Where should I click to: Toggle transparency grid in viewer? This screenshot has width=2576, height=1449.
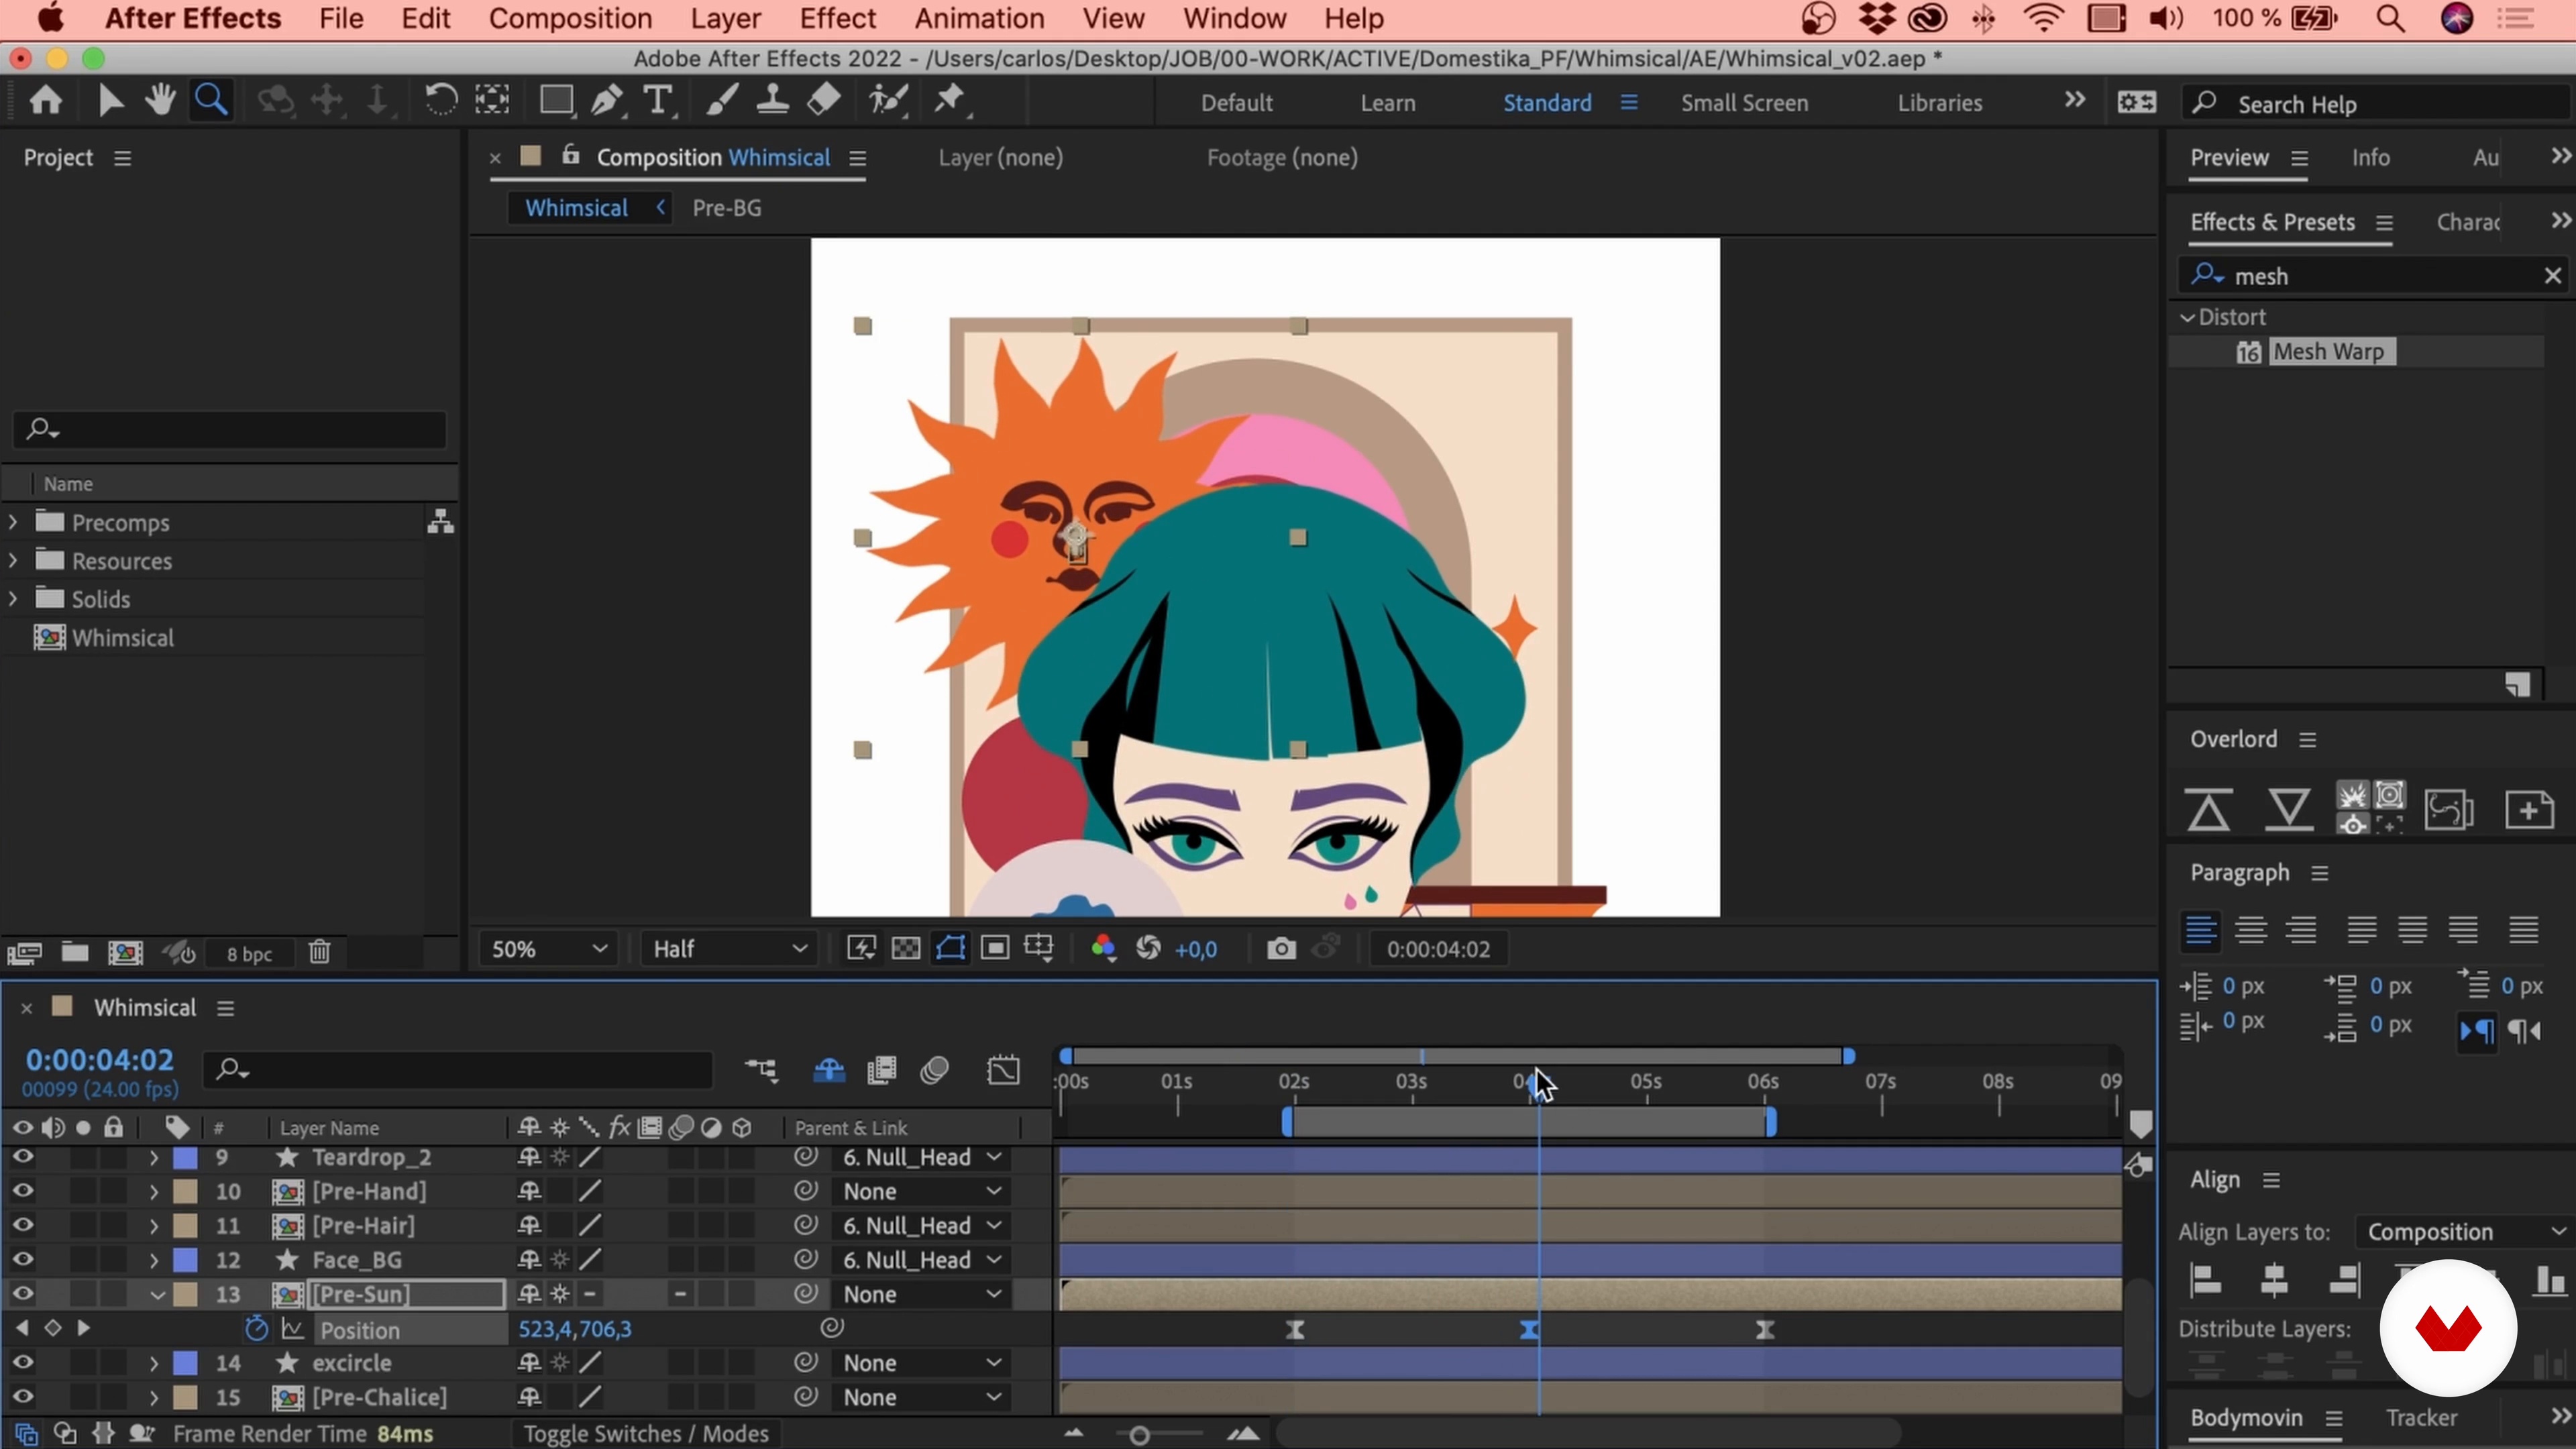tap(906, 949)
